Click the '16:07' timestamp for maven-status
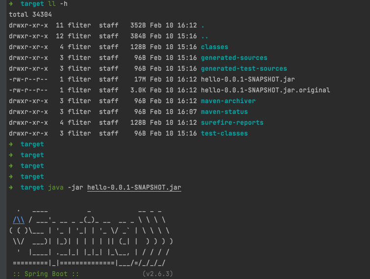The height and width of the screenshot is (279, 370). pos(187,112)
